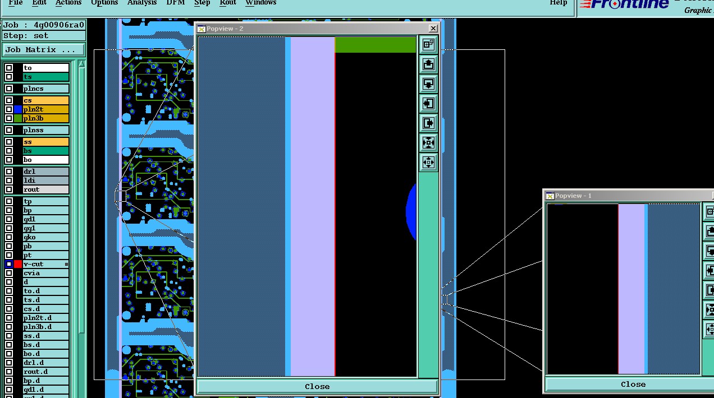Select layer name pt

click(x=45, y=255)
